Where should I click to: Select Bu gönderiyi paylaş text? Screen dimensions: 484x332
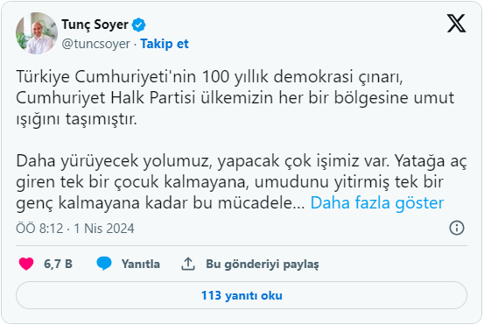pyautogui.click(x=263, y=265)
